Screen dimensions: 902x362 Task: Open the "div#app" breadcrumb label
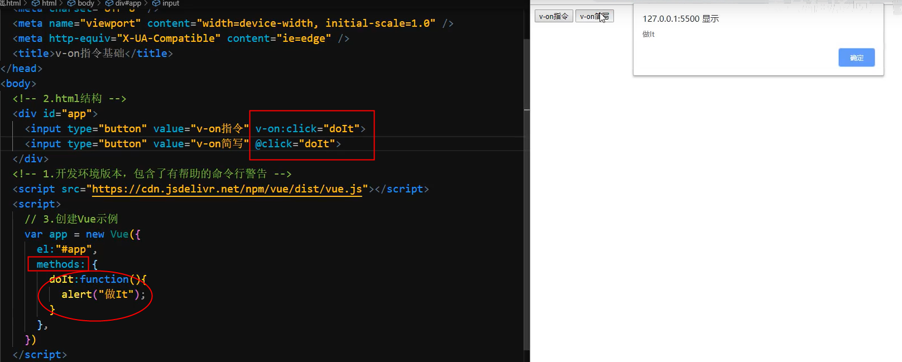coord(128,3)
